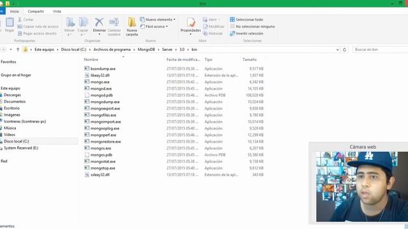Open Música in the navigation pane
Image resolution: width=408 pixels, height=229 pixels.
(x=10, y=128)
